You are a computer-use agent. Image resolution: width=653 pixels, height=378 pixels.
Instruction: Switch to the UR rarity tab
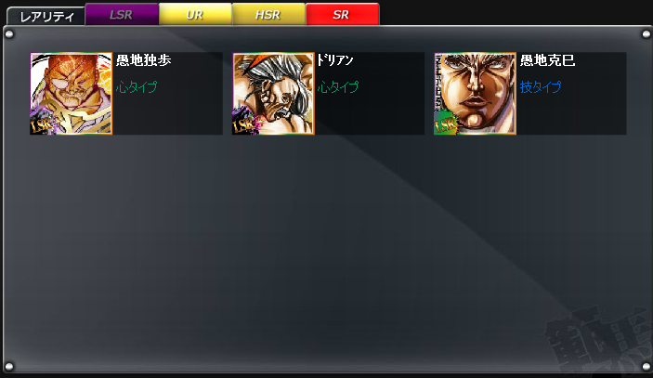195,15
